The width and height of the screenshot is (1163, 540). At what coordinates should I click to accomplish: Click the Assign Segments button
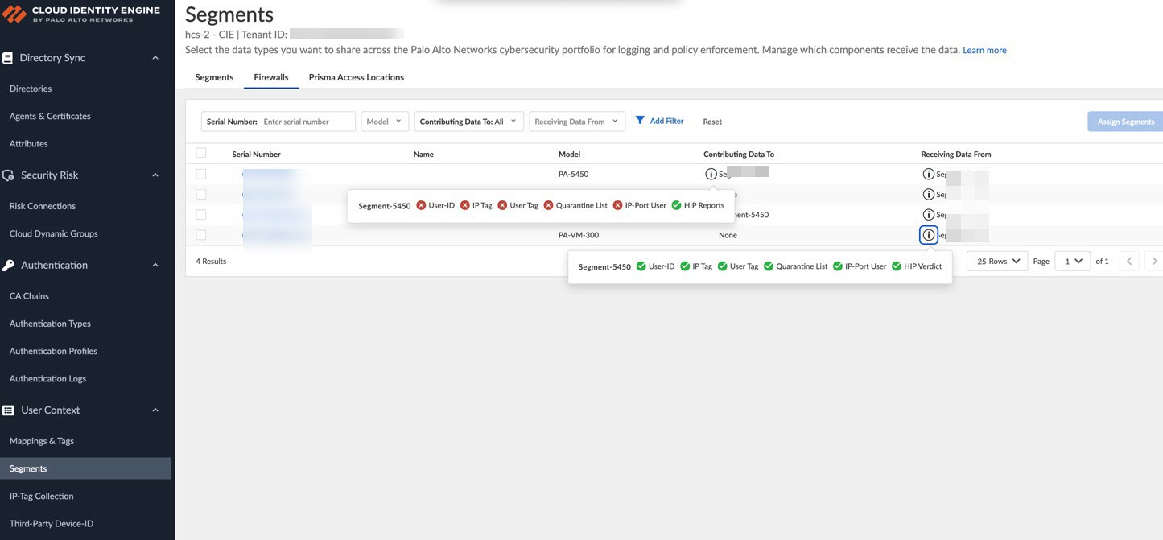[1125, 122]
